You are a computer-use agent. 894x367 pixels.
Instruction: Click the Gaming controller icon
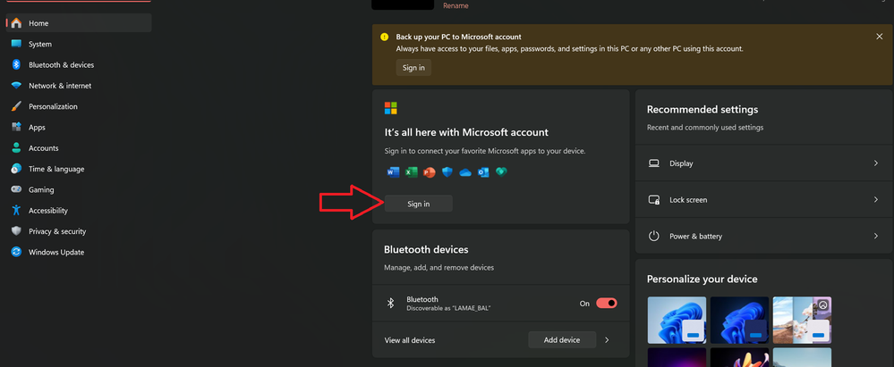16,189
